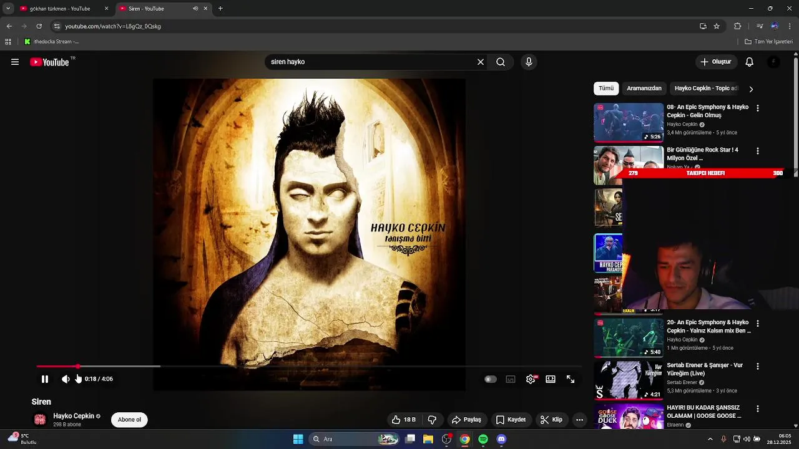This screenshot has height=449, width=799.
Task: Install app icon in address bar
Action: 703,26
